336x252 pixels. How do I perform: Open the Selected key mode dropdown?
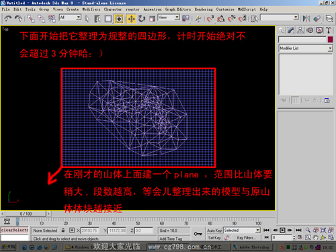coord(241,230)
